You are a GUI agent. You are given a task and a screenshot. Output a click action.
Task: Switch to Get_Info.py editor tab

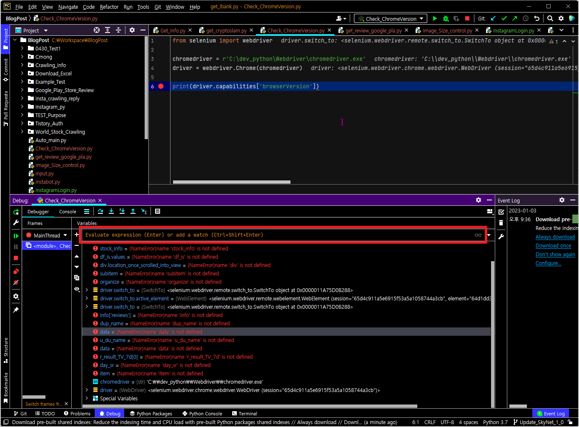tap(173, 30)
